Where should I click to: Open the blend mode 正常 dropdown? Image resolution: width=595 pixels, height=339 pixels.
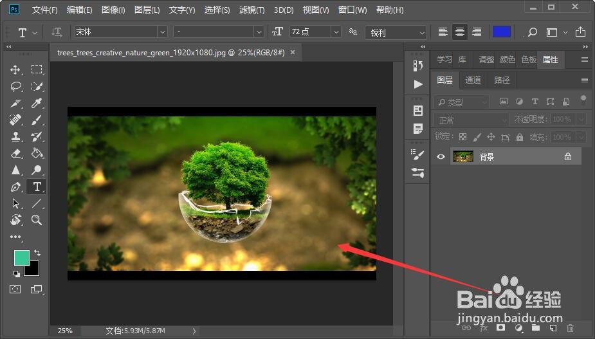471,120
